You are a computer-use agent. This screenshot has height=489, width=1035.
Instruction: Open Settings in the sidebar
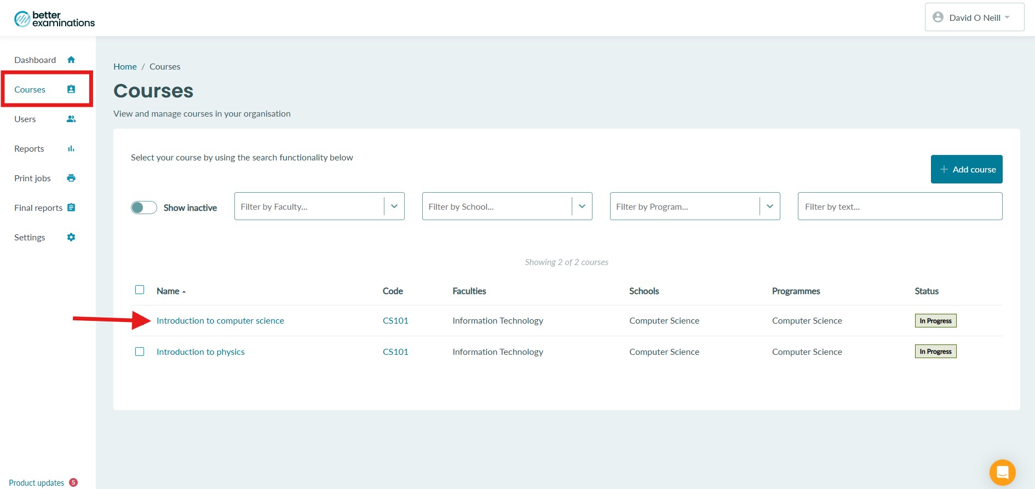point(30,237)
